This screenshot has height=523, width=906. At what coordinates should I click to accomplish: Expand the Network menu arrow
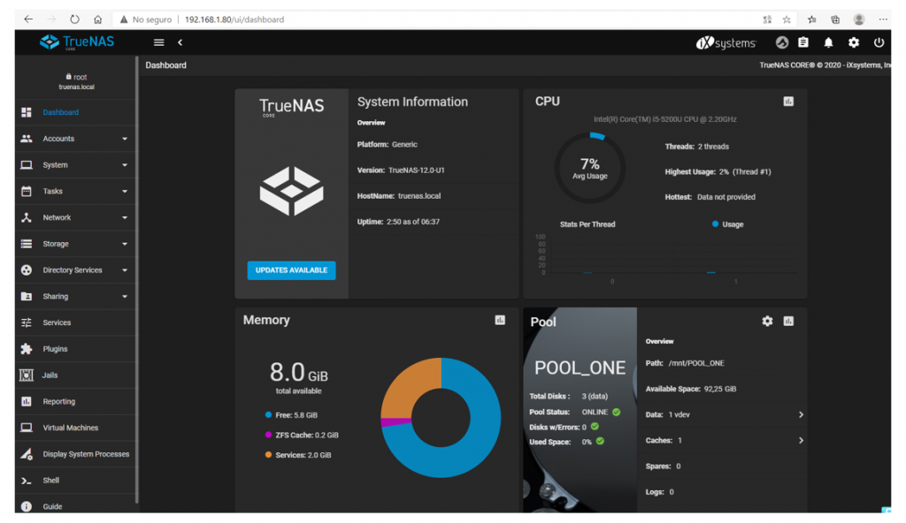tap(125, 217)
